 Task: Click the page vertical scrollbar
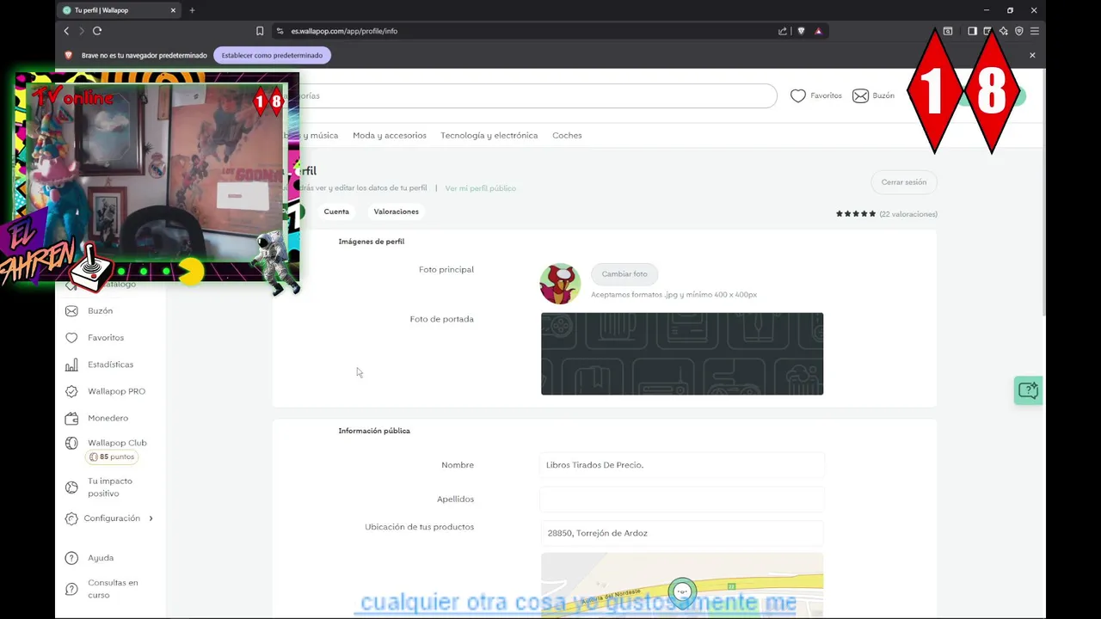[1045, 193]
